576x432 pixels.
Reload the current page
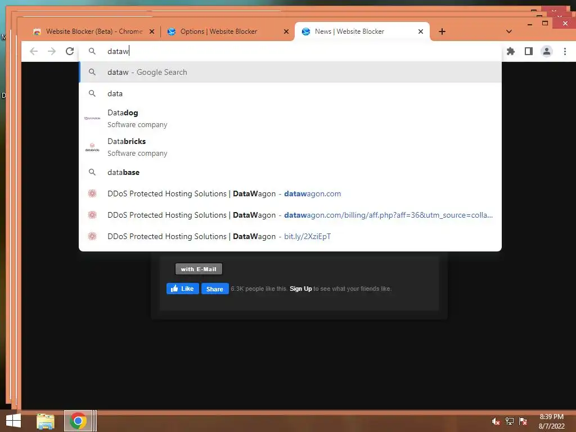point(70,51)
